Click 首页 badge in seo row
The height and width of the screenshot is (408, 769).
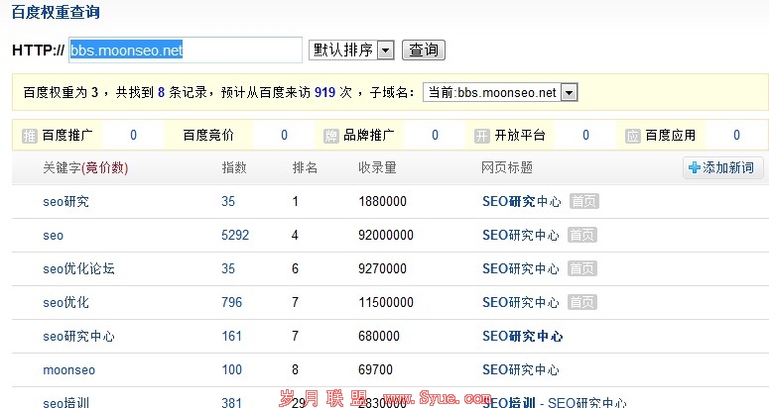[x=582, y=235]
